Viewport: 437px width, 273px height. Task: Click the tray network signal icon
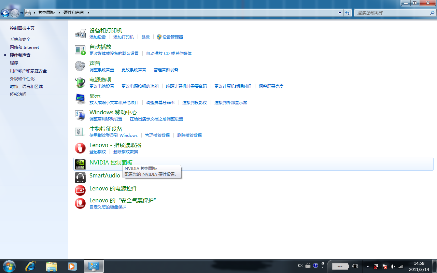pos(401,266)
